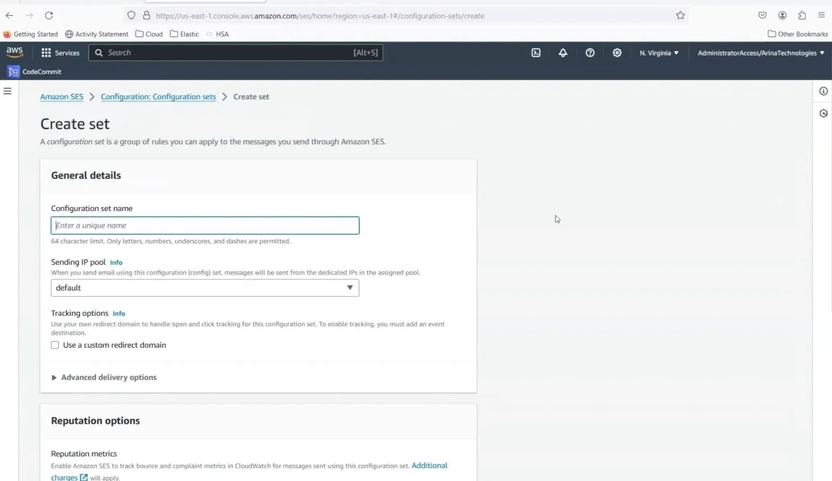The height and width of the screenshot is (481, 832).
Task: Enable Use a custom redirect domain
Action: tap(55, 345)
